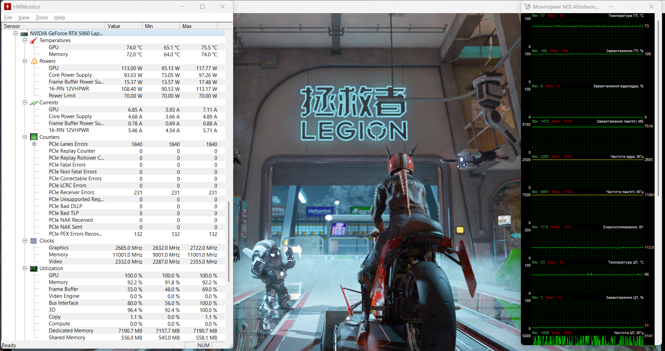Open the File menu
The height and width of the screenshot is (351, 665).
pyautogui.click(x=8, y=18)
